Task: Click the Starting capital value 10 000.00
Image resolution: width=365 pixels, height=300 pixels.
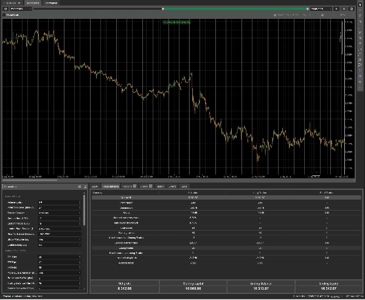Action: [193, 288]
